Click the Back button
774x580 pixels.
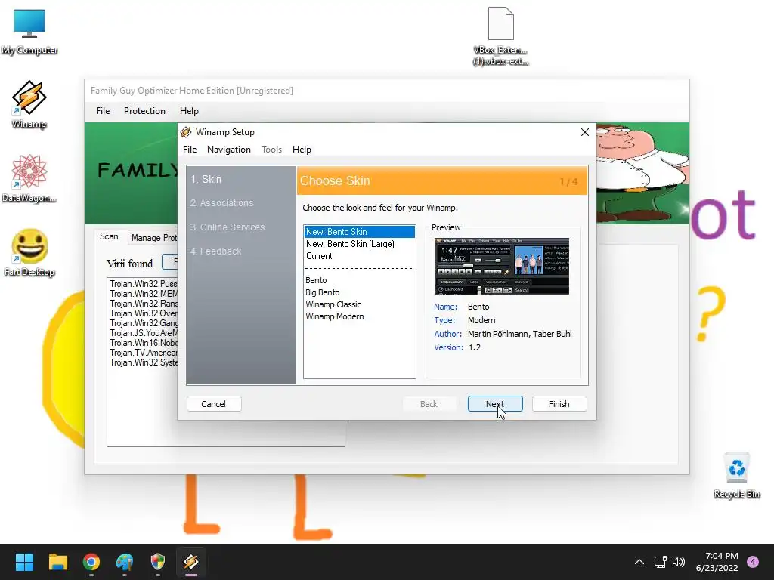coord(429,404)
